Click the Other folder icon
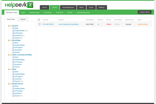Screen dimensions: 156x104 (x=11, y=69)
